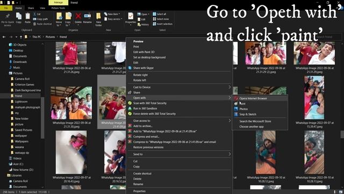Click the Copy to folder icon
This screenshot has width=344, height=194.
coord(68,16)
